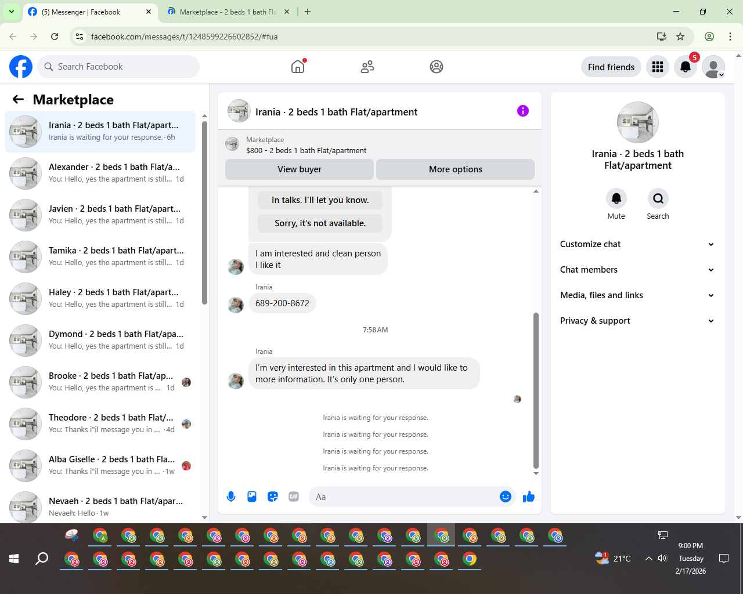The image size is (743, 594).
Task: Click the More options button
Action: click(456, 169)
